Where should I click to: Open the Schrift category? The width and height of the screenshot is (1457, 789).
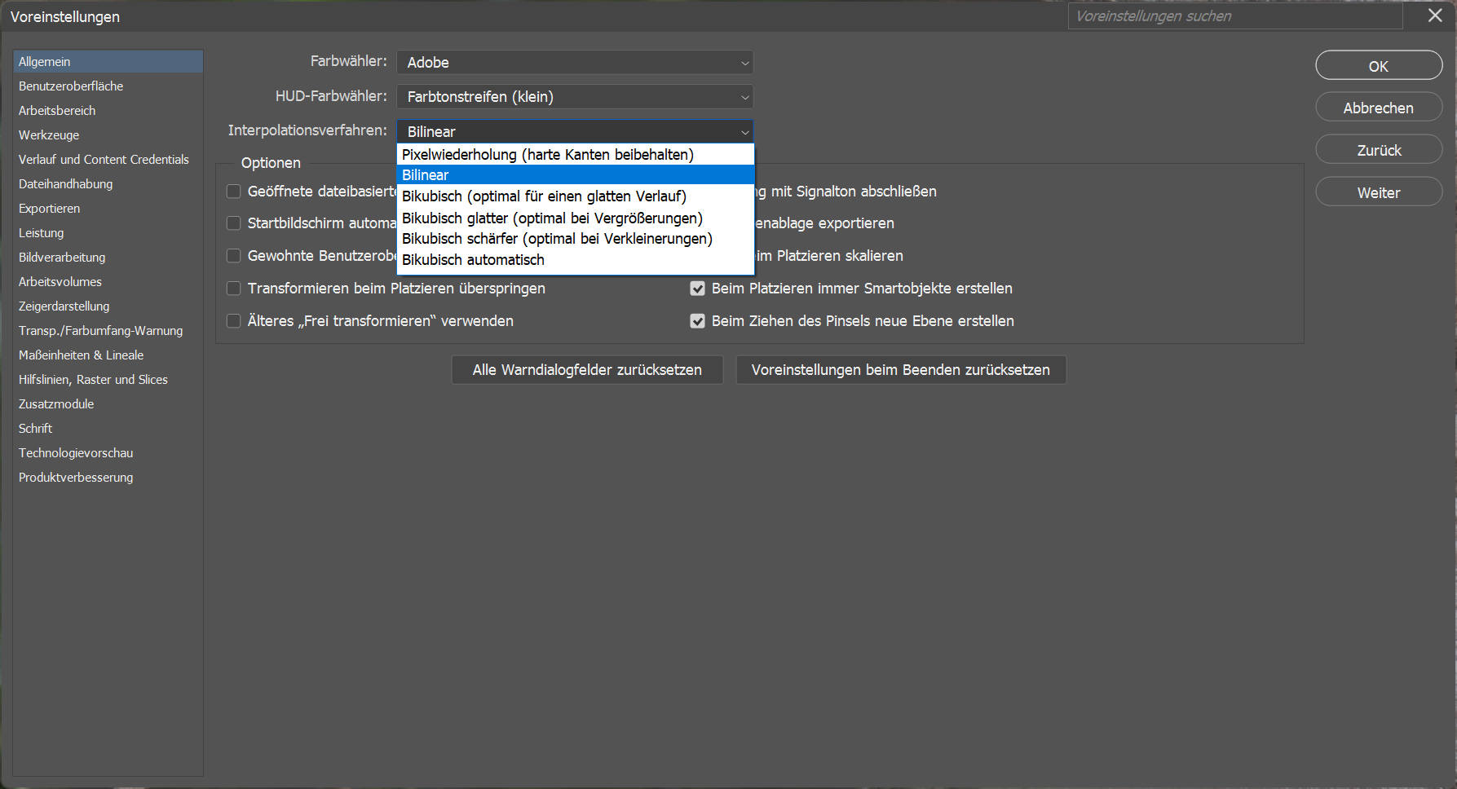[x=108, y=429]
